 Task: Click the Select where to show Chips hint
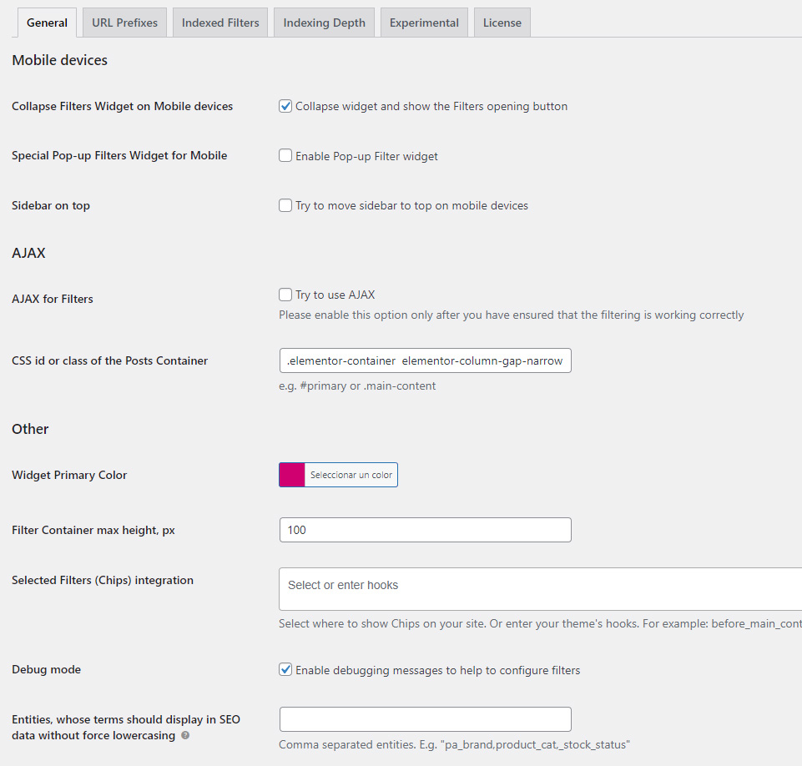tap(540, 624)
